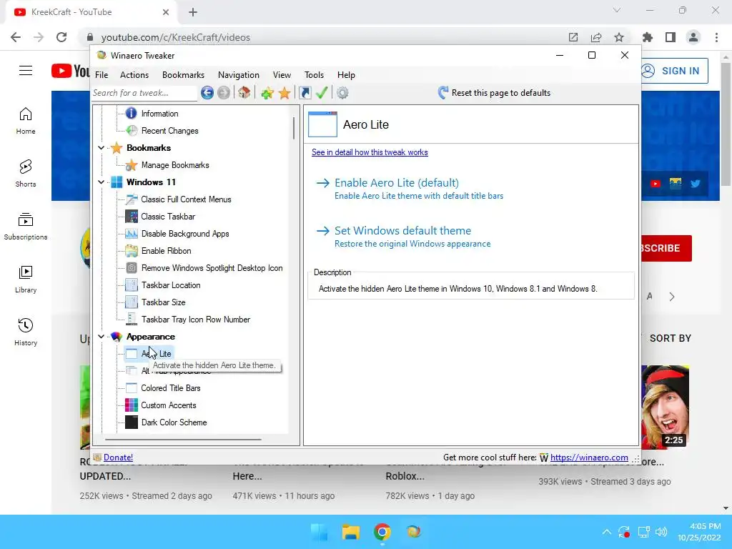The width and height of the screenshot is (732, 549).
Task: Click the 2:25 video thumbnail
Action: 665,406
